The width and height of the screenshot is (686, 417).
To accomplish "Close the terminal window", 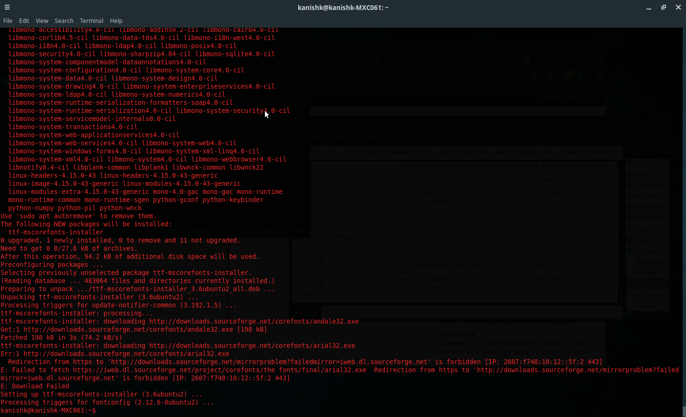I will (x=678, y=7).
